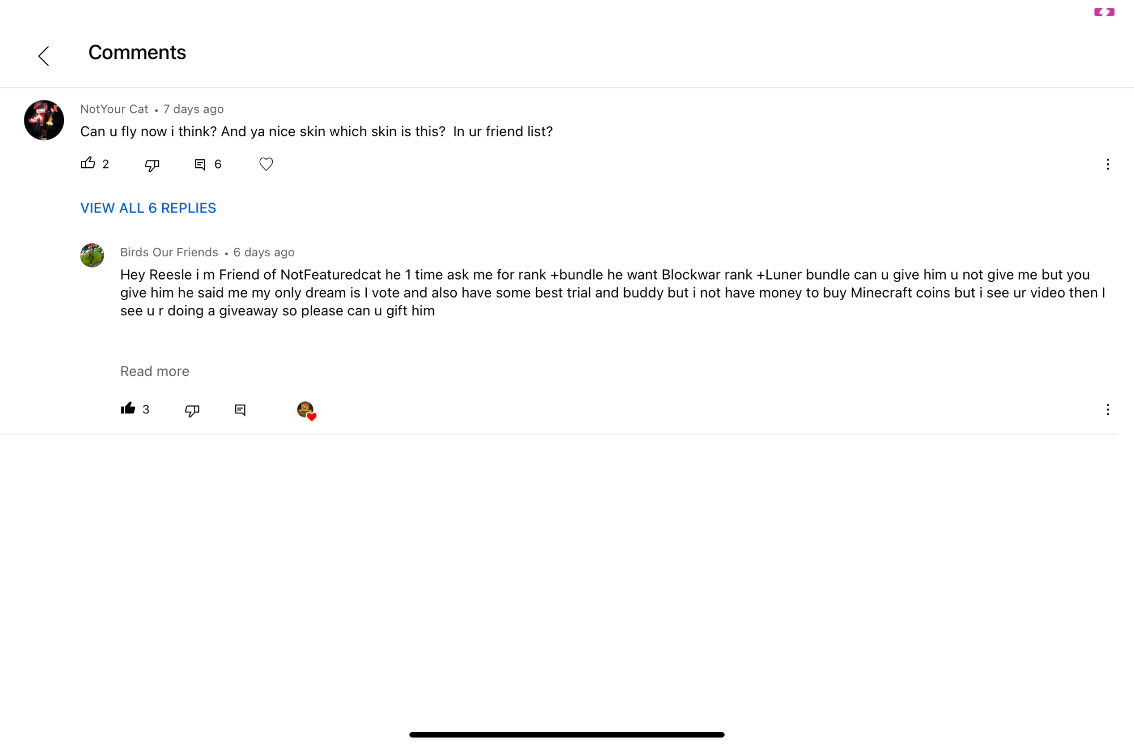Go back using the back arrow

[x=44, y=56]
